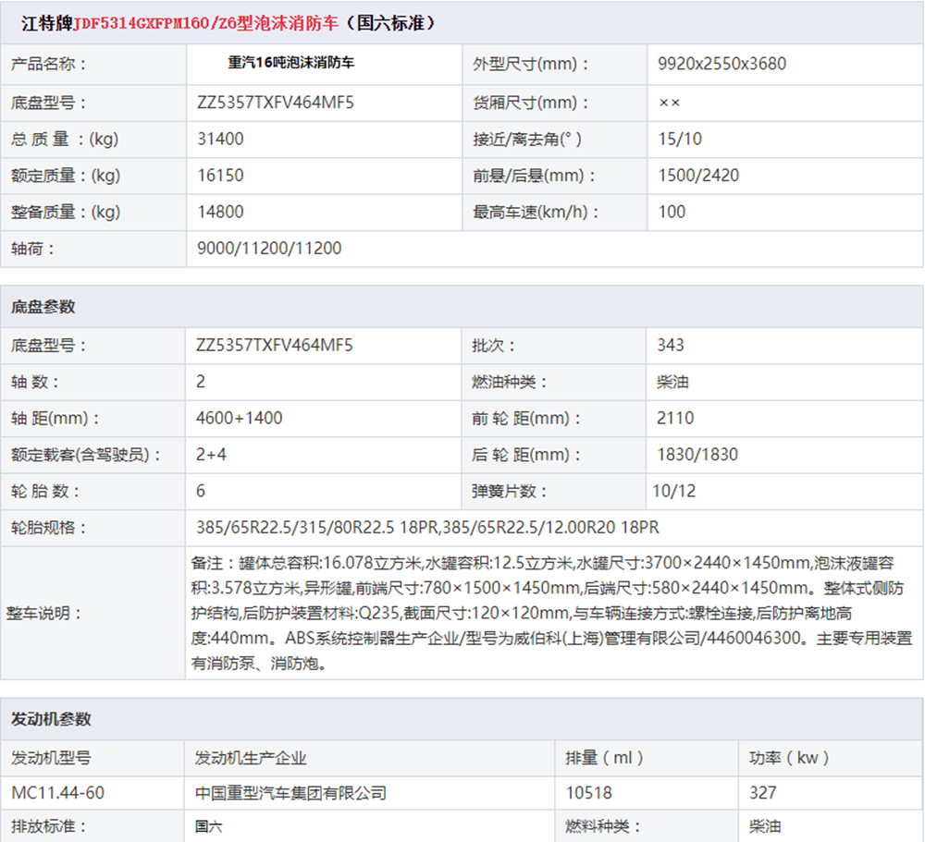Click axle load value 9000/11200/11200
Image resolution: width=925 pixels, height=842 pixels.
(269, 249)
